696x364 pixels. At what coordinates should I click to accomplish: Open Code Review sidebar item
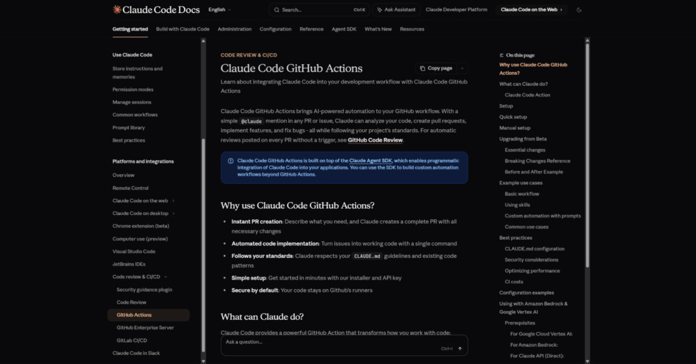tap(131, 302)
